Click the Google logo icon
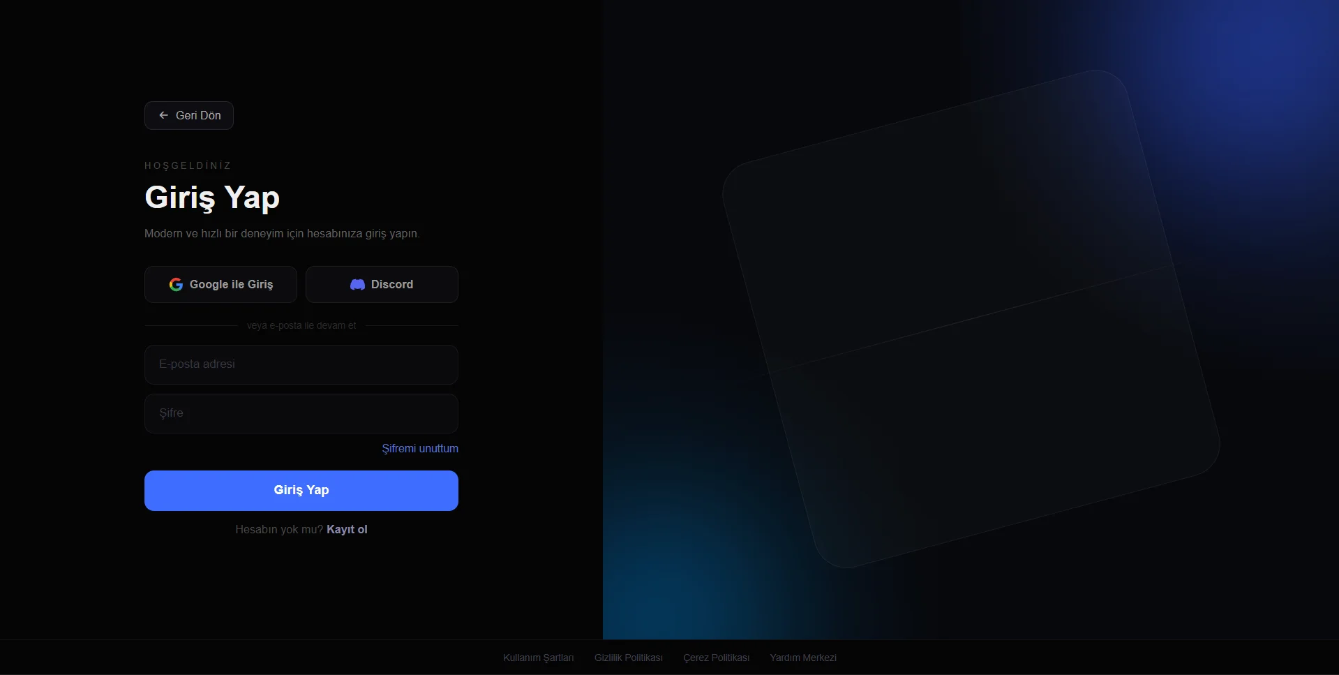1339x675 pixels. click(x=176, y=284)
